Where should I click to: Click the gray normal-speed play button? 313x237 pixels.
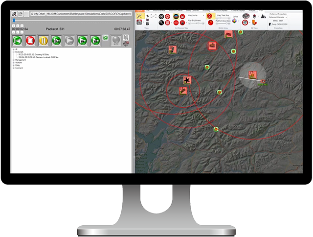pyautogui.click(x=69, y=41)
